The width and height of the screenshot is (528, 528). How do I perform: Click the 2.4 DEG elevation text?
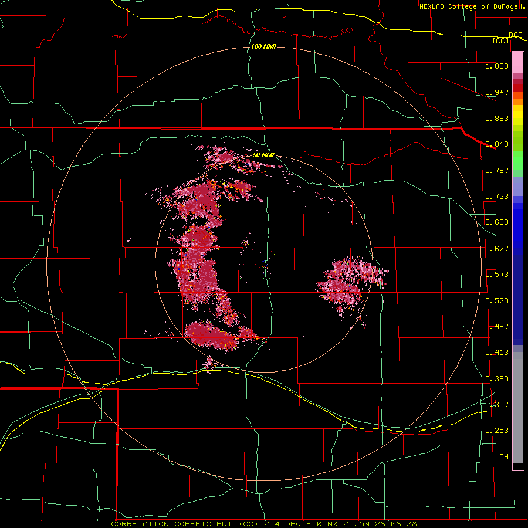pos(283,524)
